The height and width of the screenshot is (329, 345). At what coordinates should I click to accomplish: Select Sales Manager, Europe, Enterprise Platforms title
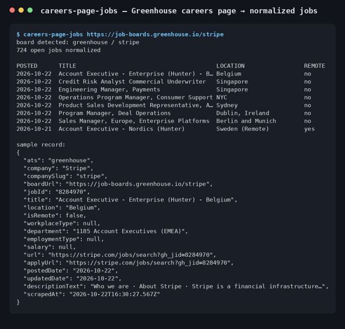(x=134, y=121)
